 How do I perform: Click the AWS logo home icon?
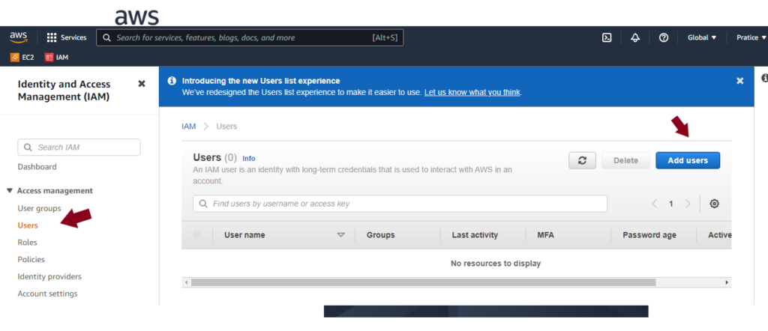point(18,37)
